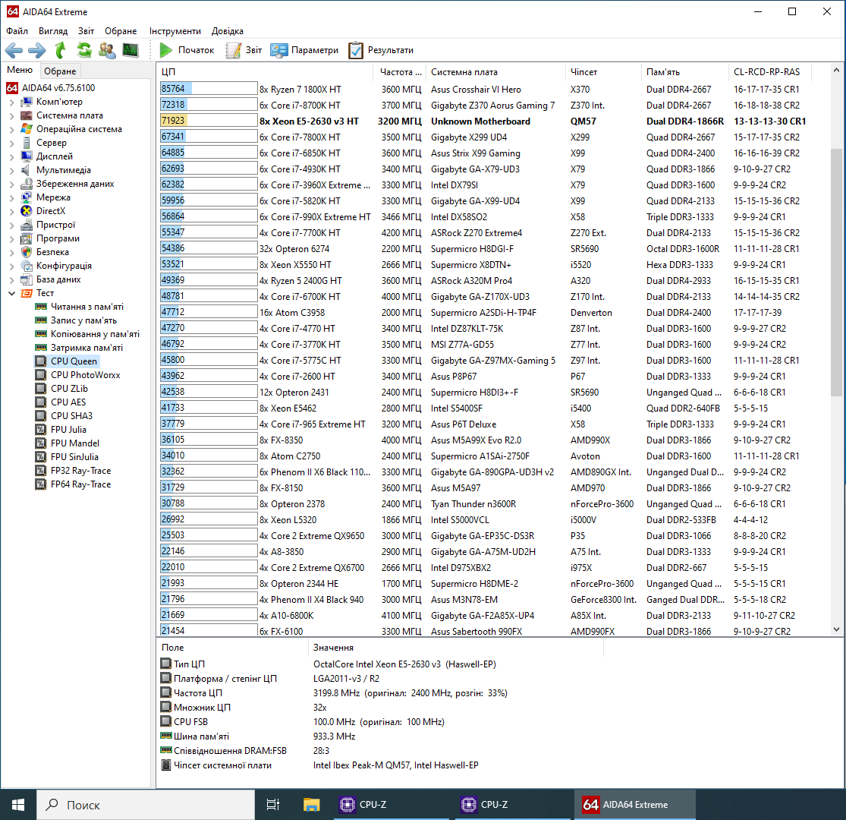This screenshot has width=846, height=820.
Task: Expand the Мультимедіа tree node
Action: 11,170
